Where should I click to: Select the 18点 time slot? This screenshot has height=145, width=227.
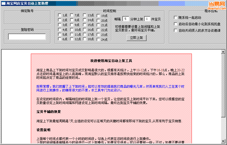point(85,39)
